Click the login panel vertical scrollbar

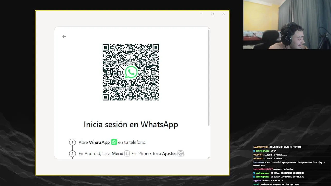point(209,78)
